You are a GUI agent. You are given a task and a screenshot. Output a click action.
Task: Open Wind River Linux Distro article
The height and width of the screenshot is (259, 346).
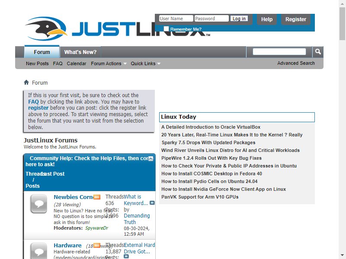click(x=231, y=150)
